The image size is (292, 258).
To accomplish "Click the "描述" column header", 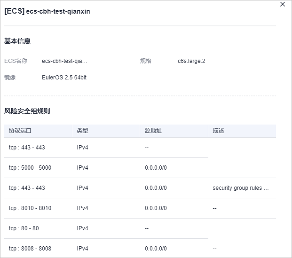I will point(218,131).
